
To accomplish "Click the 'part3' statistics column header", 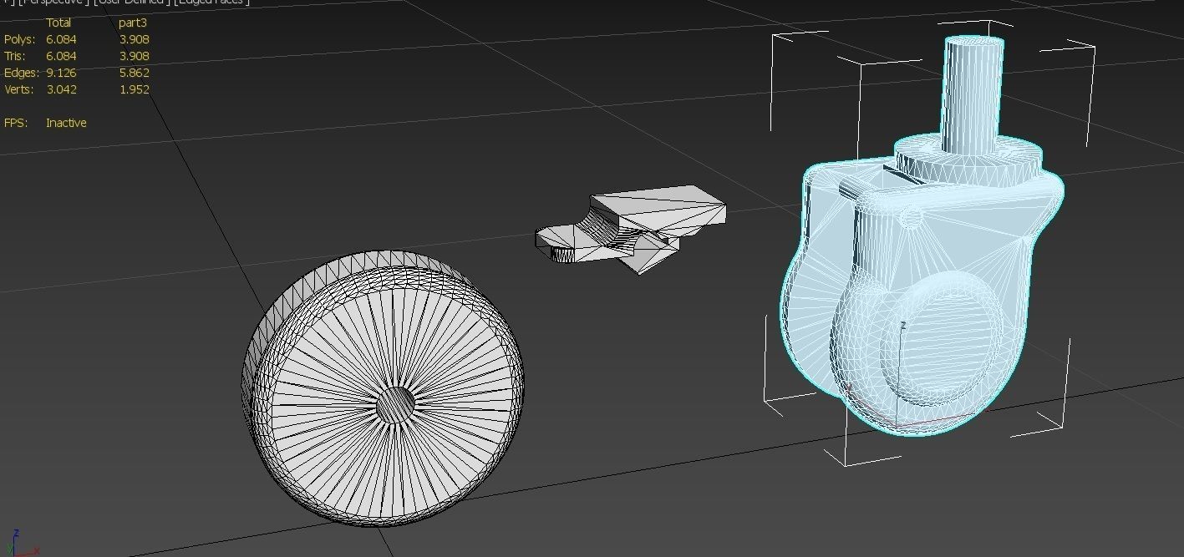I will click(x=133, y=23).
